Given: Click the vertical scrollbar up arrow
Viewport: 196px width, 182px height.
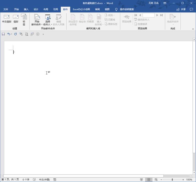Looking at the screenshot, I should 194,39.
